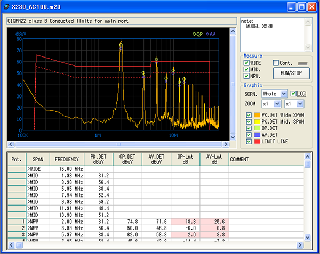Enable the Cont. continuous measurement checkbox
Image resolution: width=320 pixels, height=254 pixels.
pyautogui.click(x=276, y=63)
